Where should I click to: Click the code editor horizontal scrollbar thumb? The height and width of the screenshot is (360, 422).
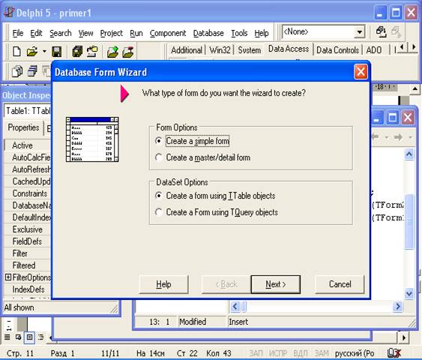pos(244,307)
